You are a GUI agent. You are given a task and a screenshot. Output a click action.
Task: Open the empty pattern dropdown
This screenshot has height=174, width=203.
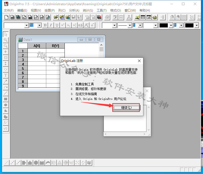click(x=155, y=25)
